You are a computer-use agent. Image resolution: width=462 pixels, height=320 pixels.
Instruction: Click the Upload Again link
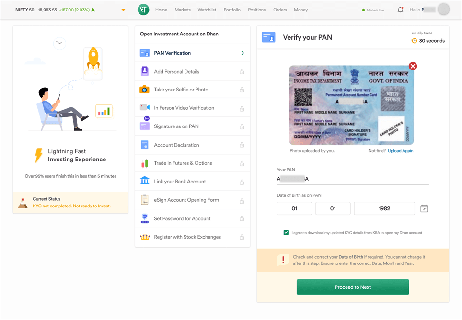[x=400, y=151]
